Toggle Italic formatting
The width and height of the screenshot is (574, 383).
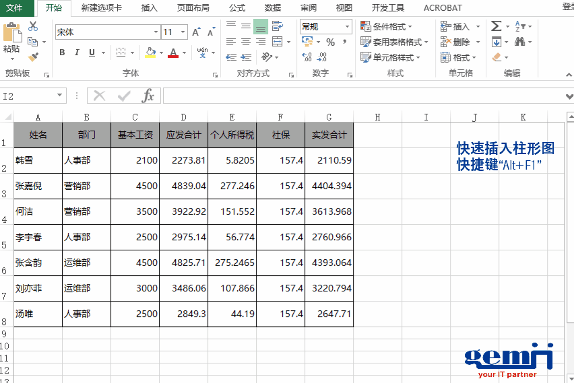coord(76,53)
